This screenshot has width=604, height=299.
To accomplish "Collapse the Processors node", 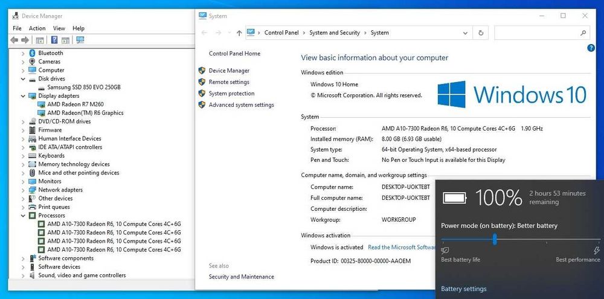I will tap(23, 216).
